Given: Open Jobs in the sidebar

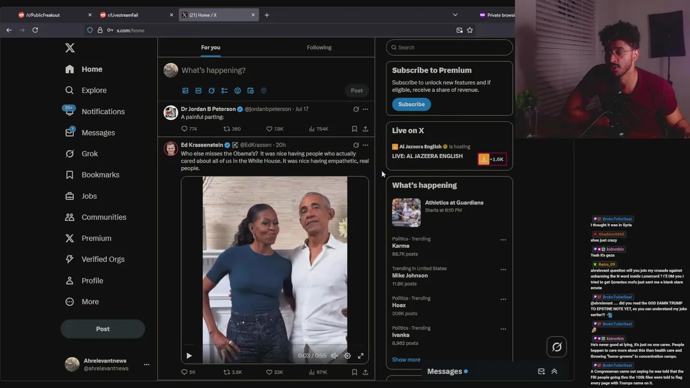Looking at the screenshot, I should click(81, 196).
